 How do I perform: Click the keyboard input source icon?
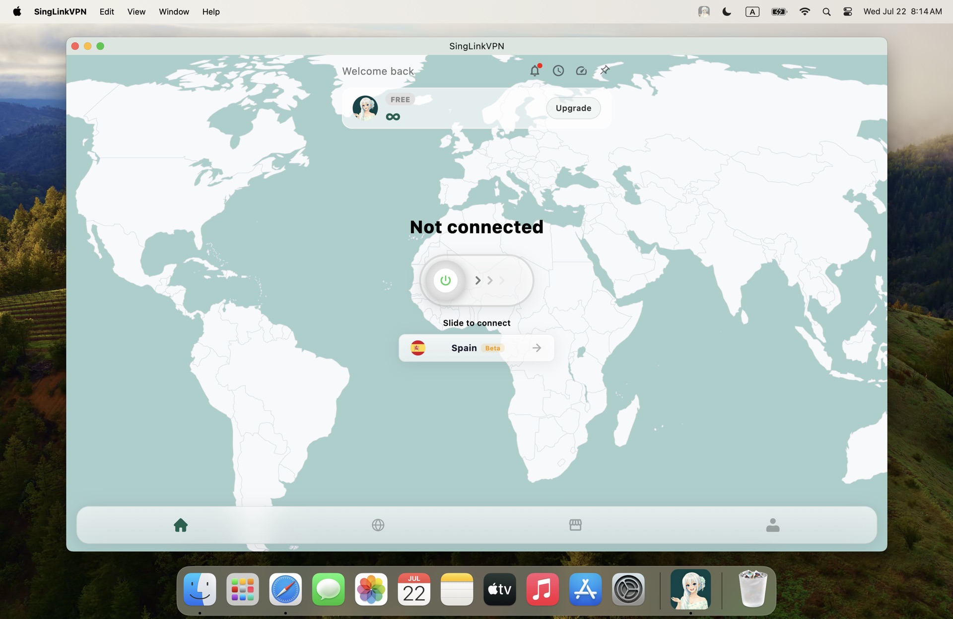point(752,11)
